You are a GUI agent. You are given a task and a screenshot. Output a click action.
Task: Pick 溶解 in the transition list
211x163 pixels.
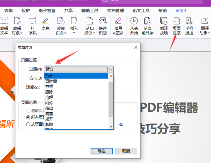[49, 97]
